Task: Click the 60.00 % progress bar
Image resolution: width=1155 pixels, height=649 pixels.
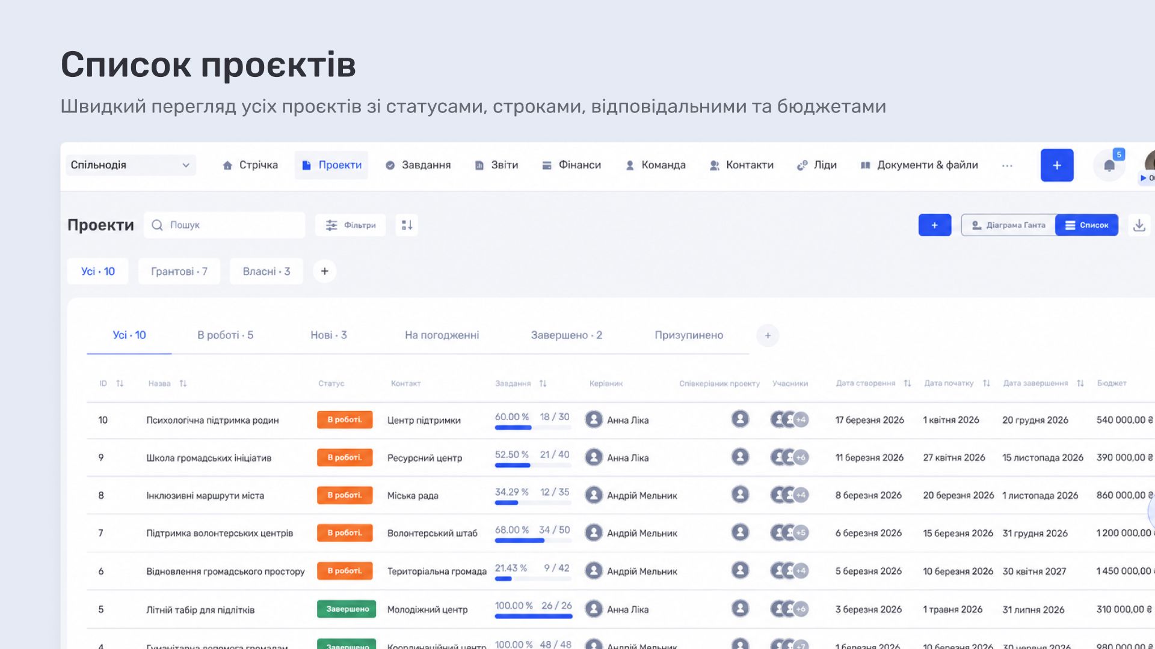Action: pyautogui.click(x=532, y=428)
